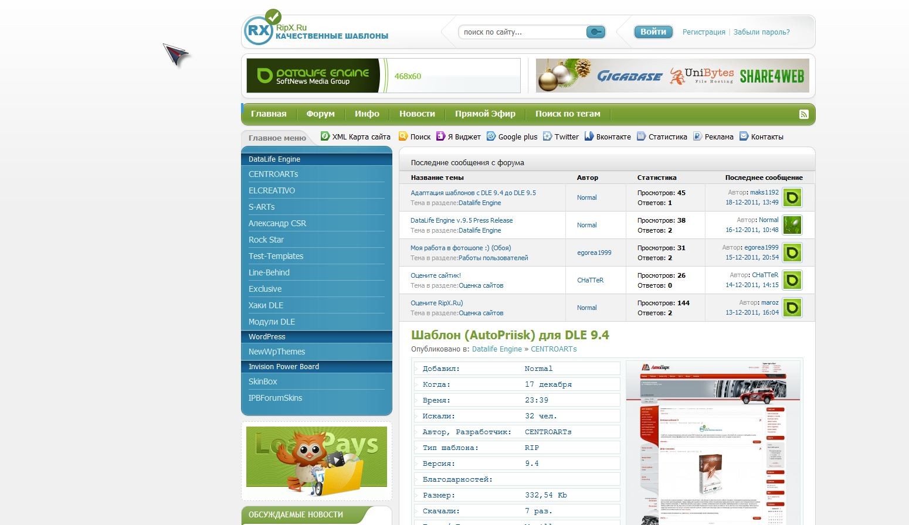Open the RSS feed icon
Image resolution: width=909 pixels, height=525 pixels.
804,114
